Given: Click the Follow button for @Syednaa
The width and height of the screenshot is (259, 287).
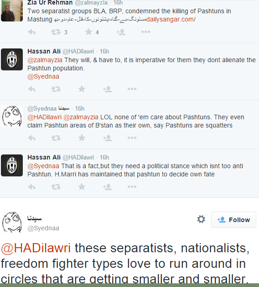Looking at the screenshot, I should pyautogui.click(x=233, y=220).
